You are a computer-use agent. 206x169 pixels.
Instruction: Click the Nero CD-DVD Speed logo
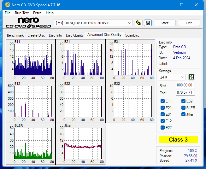pyautogui.click(x=28, y=23)
